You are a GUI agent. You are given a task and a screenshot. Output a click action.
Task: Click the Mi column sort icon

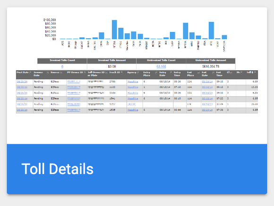[241, 73]
